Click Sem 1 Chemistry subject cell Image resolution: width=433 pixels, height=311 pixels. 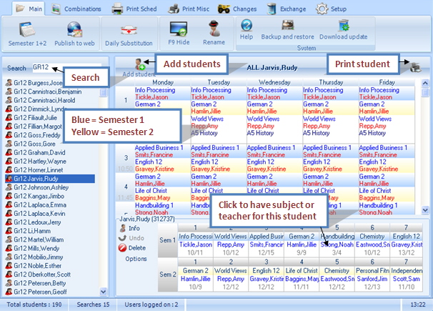click(x=372, y=237)
